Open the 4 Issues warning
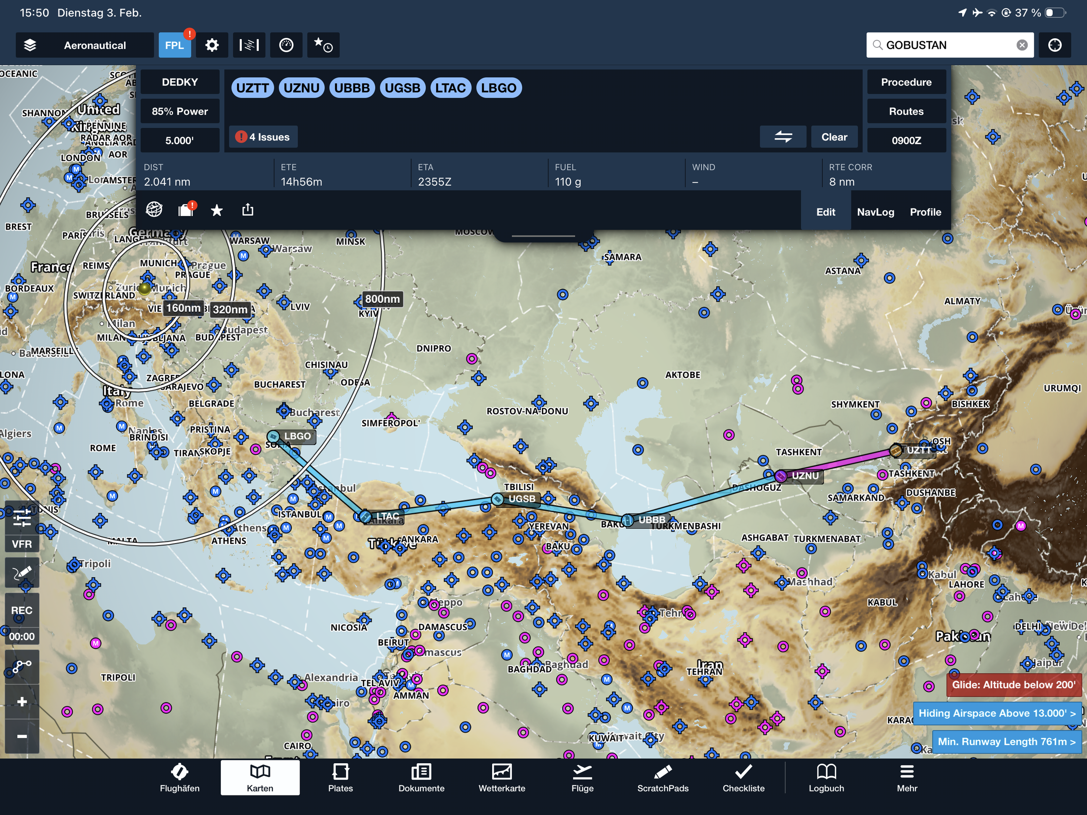 tap(263, 137)
